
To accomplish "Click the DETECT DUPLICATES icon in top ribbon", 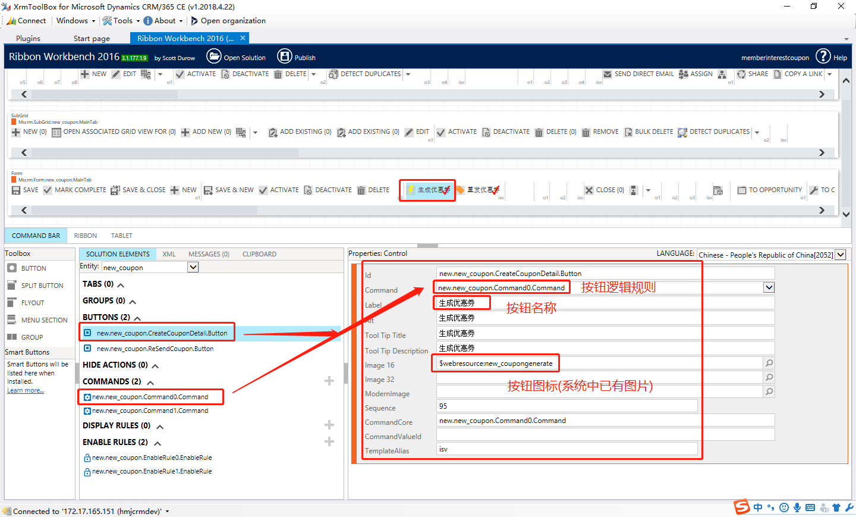I will click(333, 74).
